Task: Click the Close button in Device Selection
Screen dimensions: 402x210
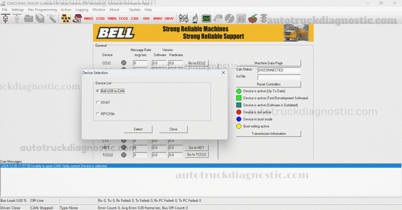Action: 173,129
